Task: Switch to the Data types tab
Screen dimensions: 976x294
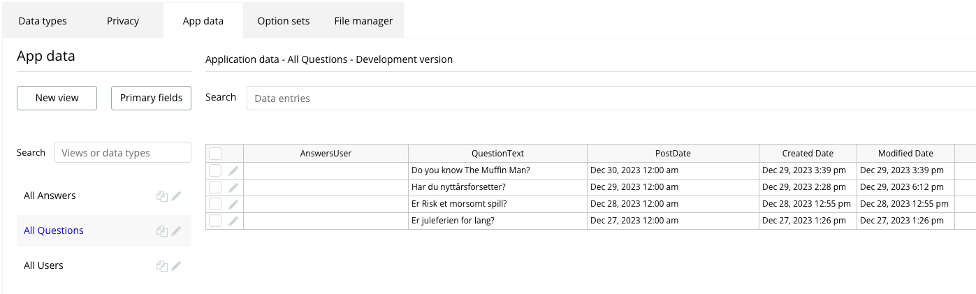Action: click(x=43, y=21)
